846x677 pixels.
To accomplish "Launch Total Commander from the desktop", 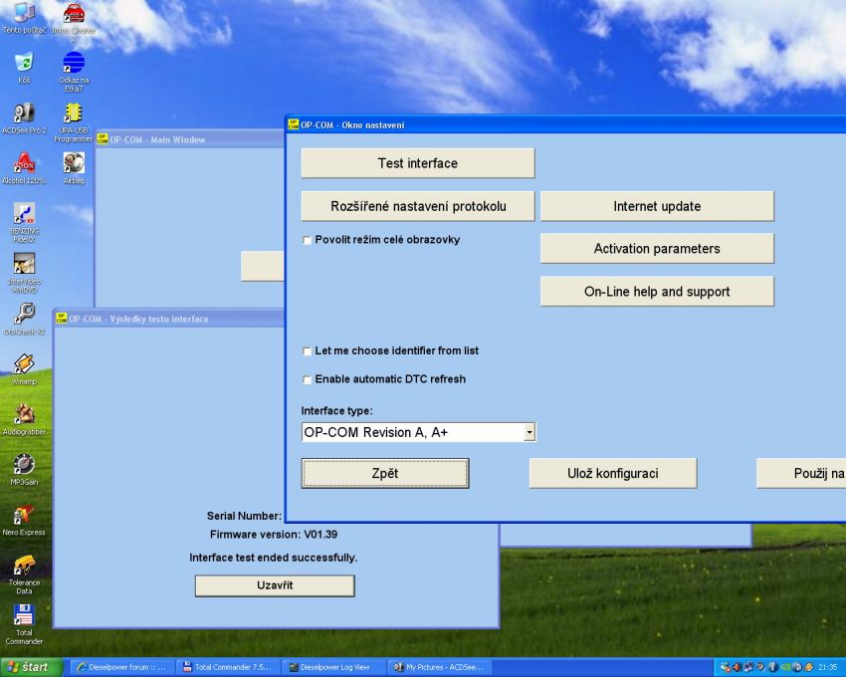I will click(x=24, y=624).
